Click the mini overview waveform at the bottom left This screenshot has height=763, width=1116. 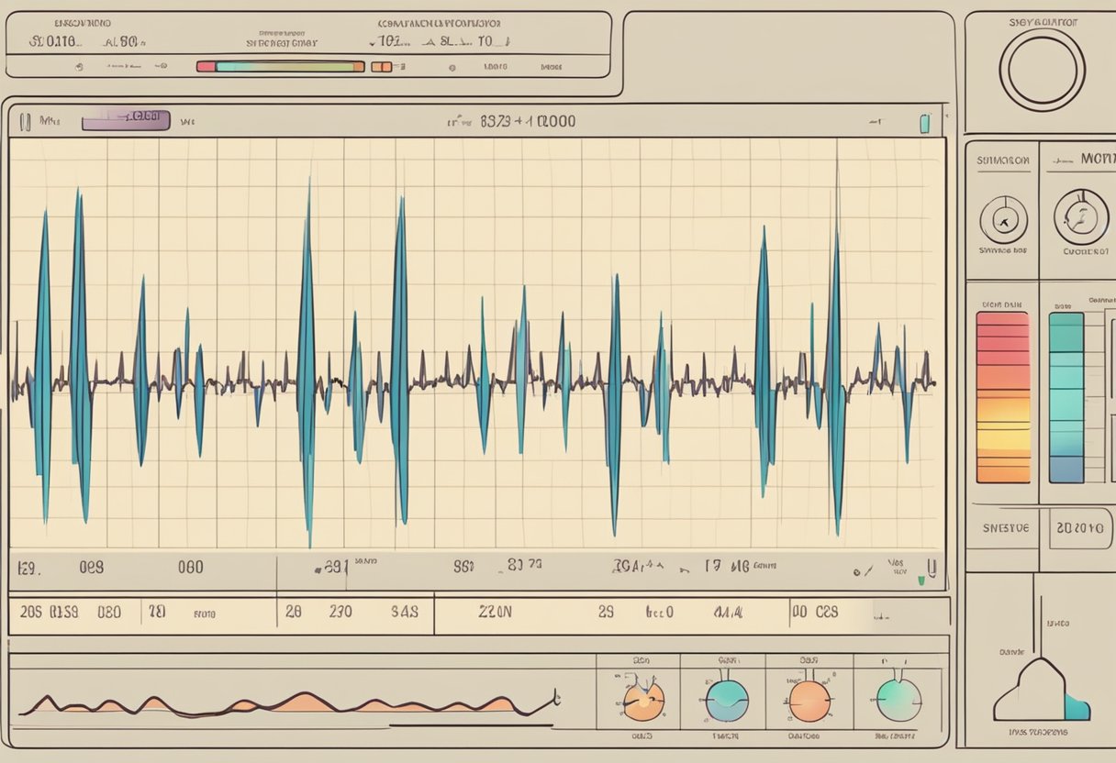tap(290, 702)
